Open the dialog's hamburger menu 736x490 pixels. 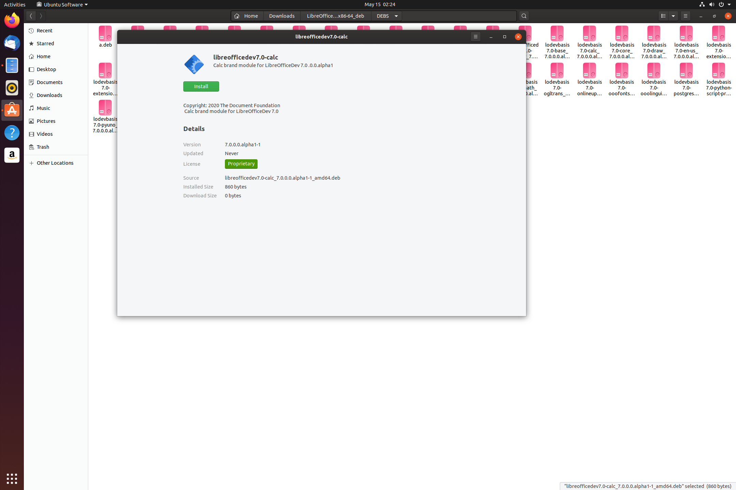476,37
